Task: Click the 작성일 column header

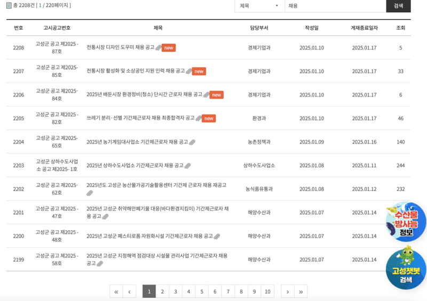Action: pos(312,28)
